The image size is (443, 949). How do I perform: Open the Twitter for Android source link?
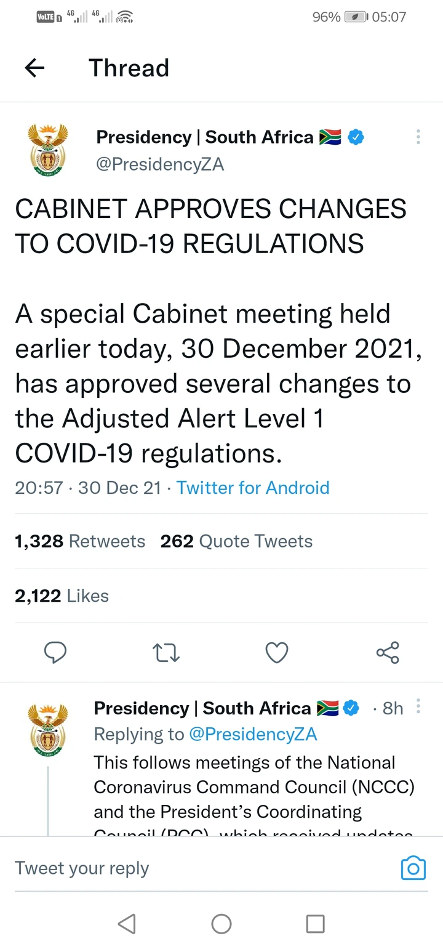point(253,488)
